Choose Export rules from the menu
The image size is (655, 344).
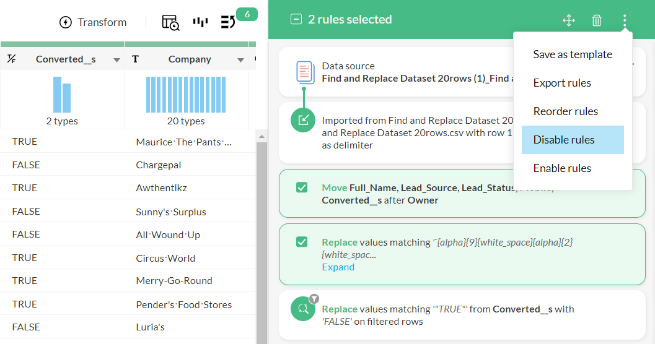561,83
